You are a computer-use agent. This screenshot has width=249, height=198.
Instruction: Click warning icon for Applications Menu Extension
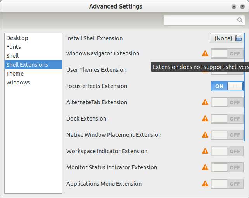click(205, 184)
